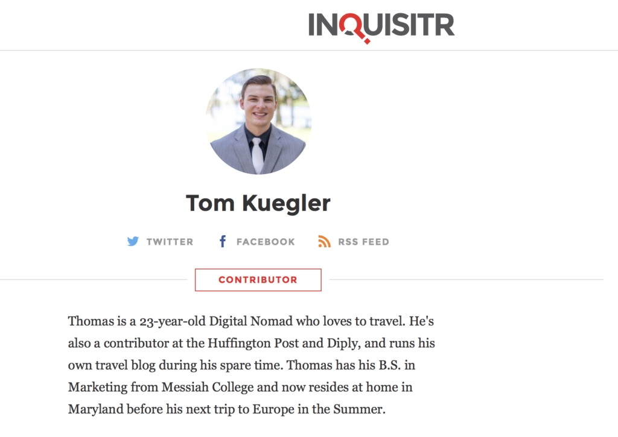Screen dimensions: 618x437
Task: Follow the FACEBOOK text link
Action: point(266,242)
